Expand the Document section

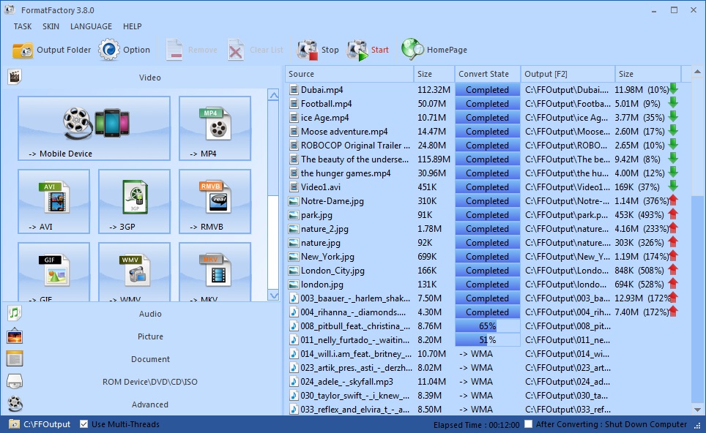150,359
